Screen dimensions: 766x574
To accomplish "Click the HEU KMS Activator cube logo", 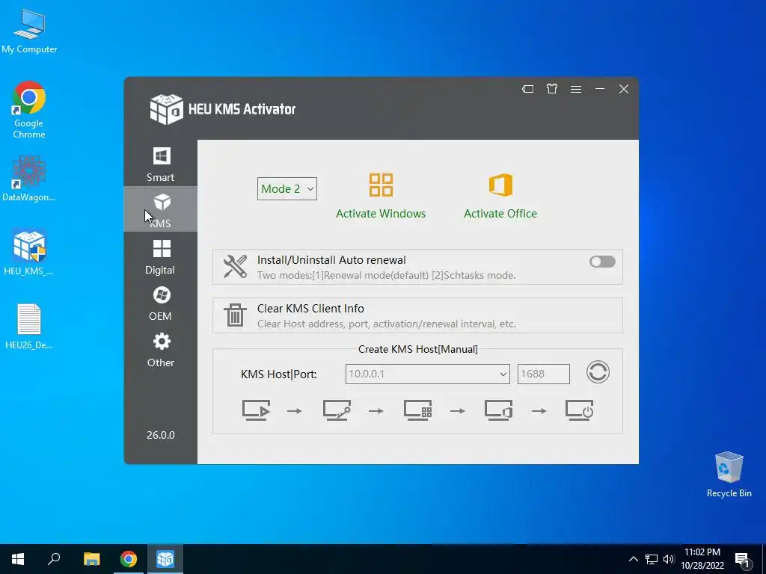I will coord(166,109).
